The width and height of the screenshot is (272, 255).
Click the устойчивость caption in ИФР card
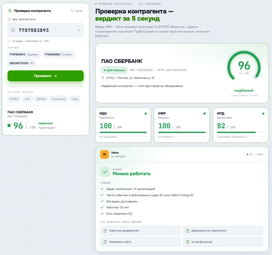click(166, 137)
